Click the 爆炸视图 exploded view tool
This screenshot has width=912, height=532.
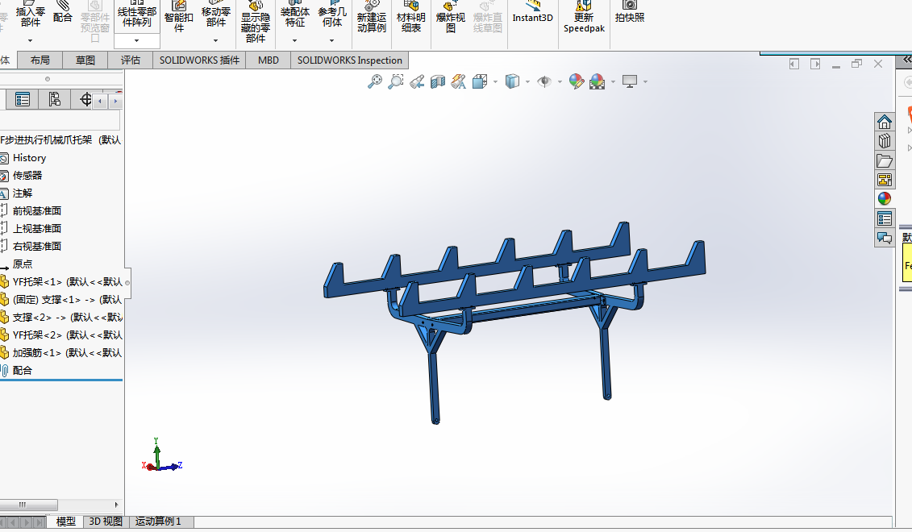[451, 17]
